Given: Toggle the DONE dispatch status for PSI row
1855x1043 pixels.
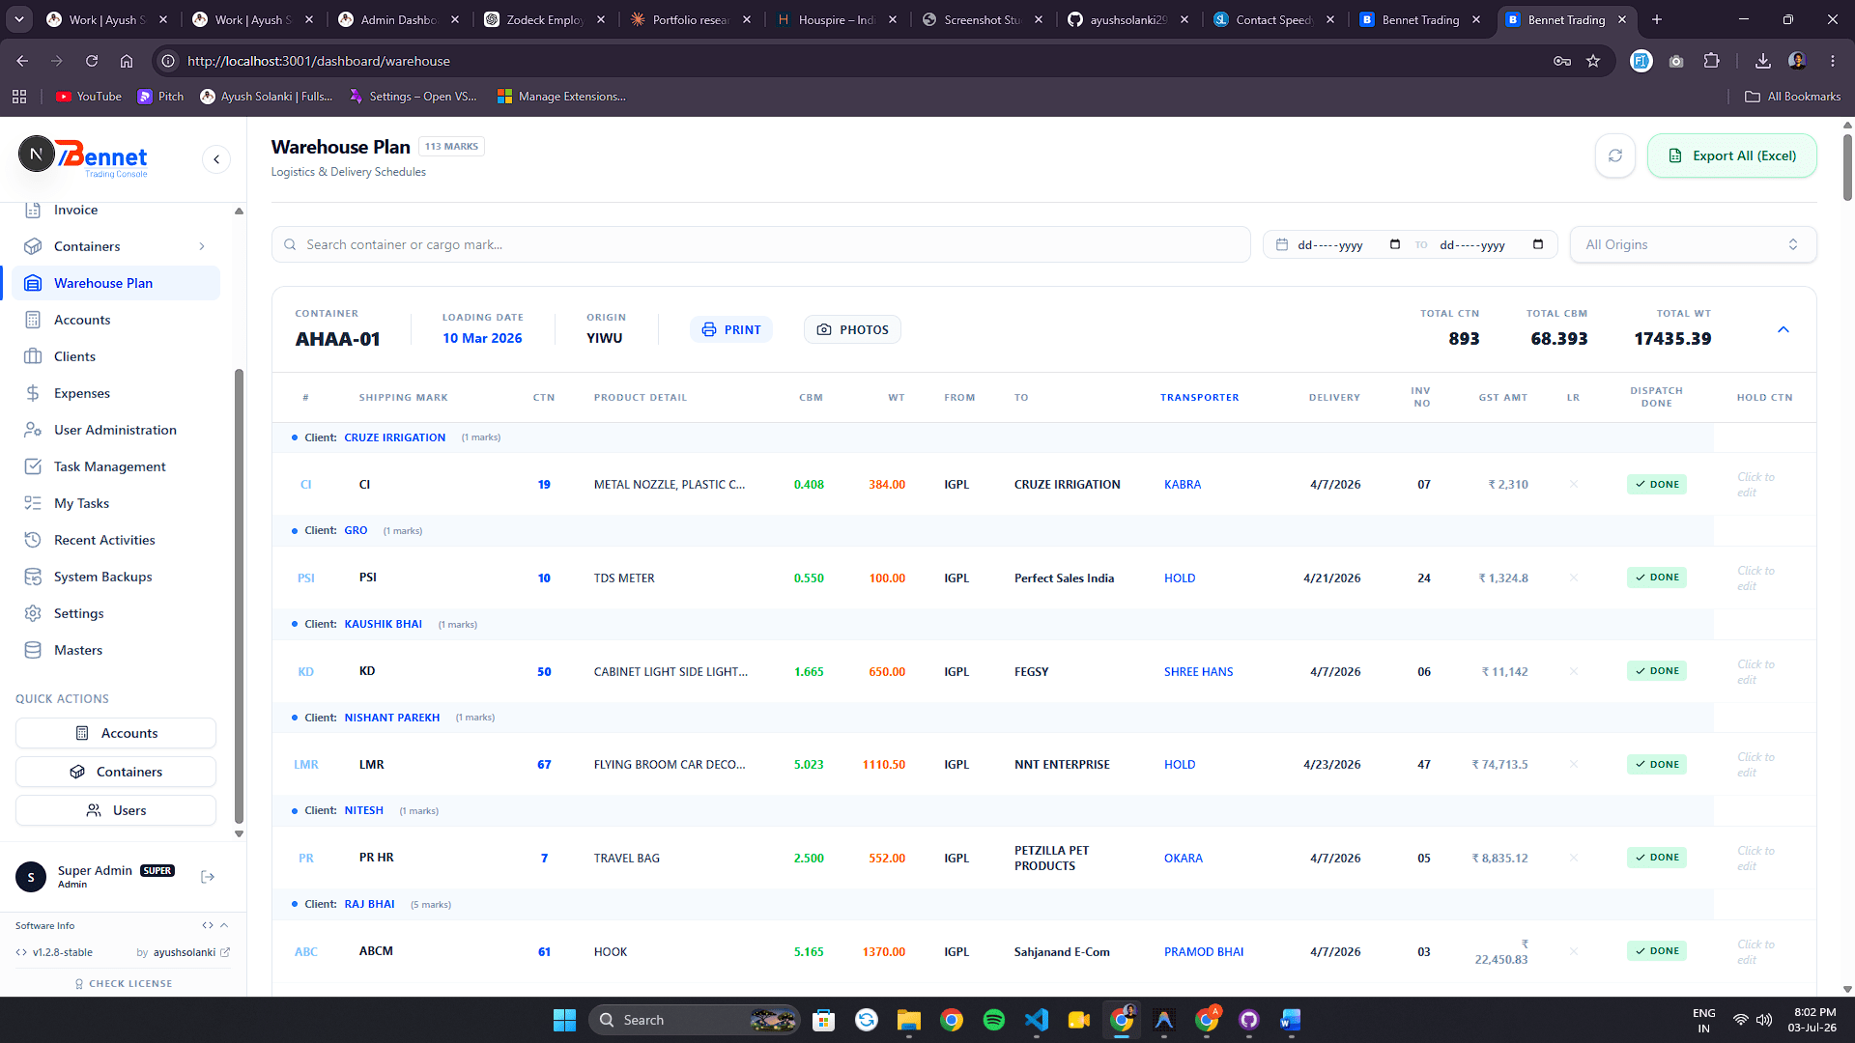Looking at the screenshot, I should point(1657,578).
